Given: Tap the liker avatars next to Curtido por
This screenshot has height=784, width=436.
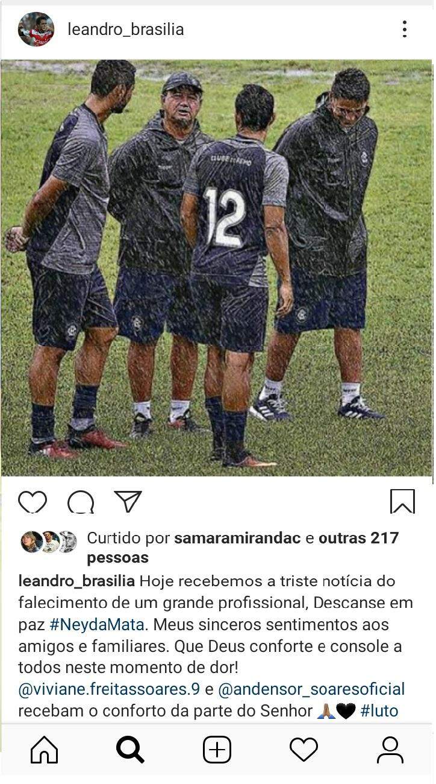Looking at the screenshot, I should (49, 542).
